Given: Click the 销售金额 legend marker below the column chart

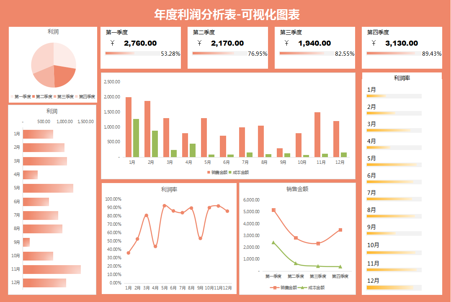Looking at the screenshot, I should (x=209, y=171).
